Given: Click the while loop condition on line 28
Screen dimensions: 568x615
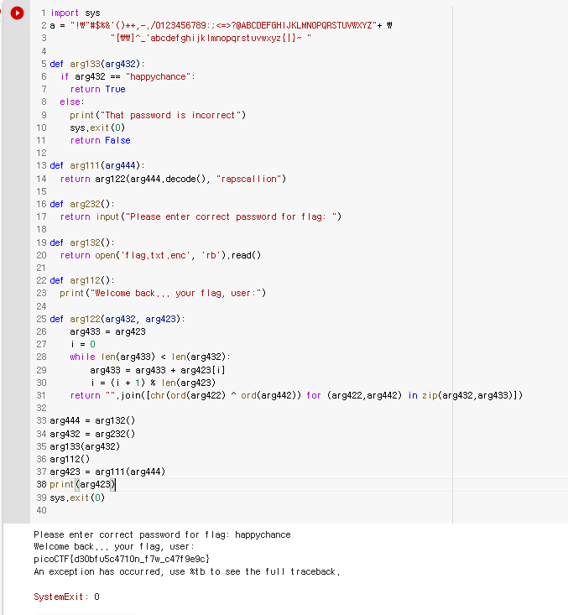Looking at the screenshot, I should coord(150,357).
